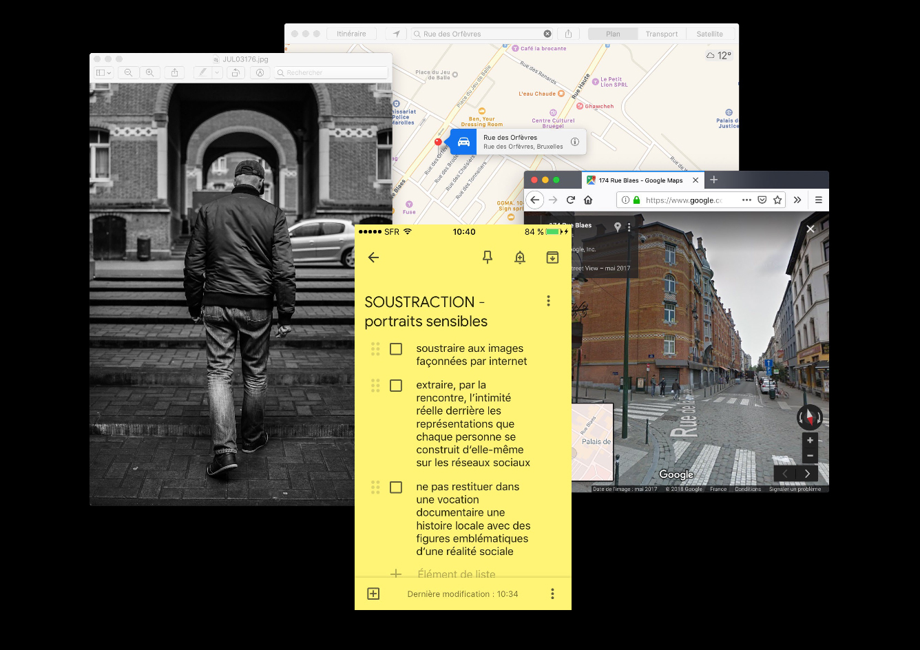This screenshot has height=650, width=920.
Task: Click the zoom in magnifier in Preview toolbar
Action: tap(149, 72)
